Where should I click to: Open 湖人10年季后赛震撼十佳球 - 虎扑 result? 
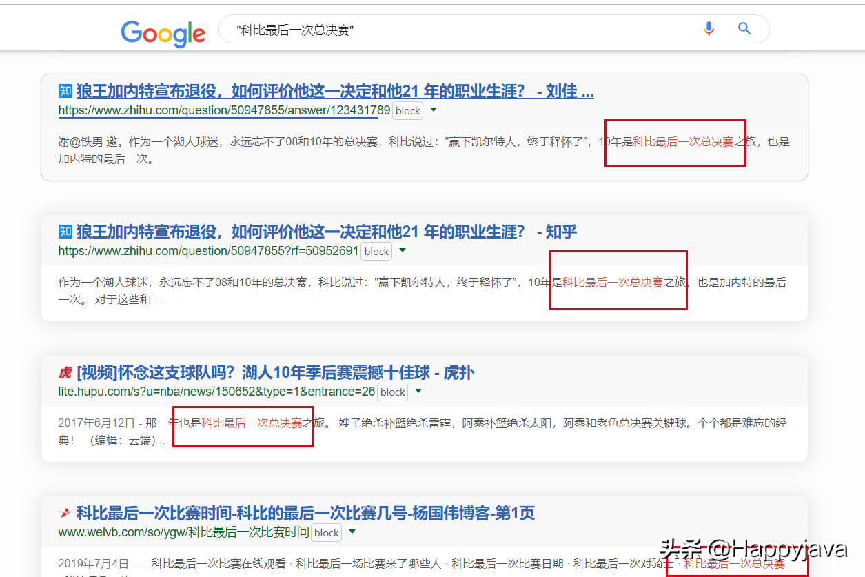pyautogui.click(x=276, y=373)
